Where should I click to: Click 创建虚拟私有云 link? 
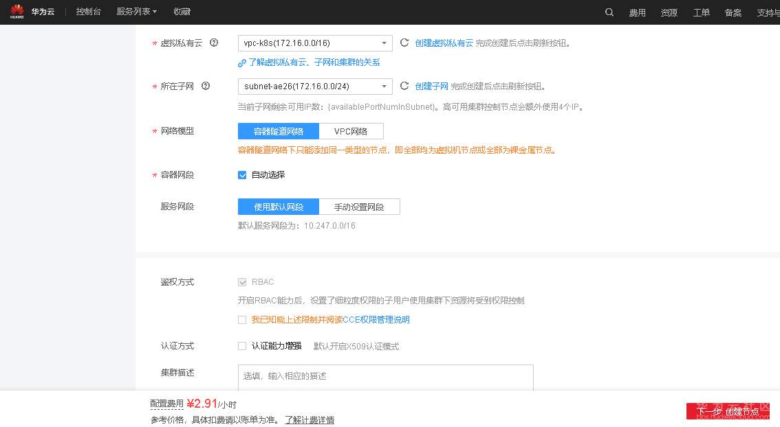(x=444, y=43)
